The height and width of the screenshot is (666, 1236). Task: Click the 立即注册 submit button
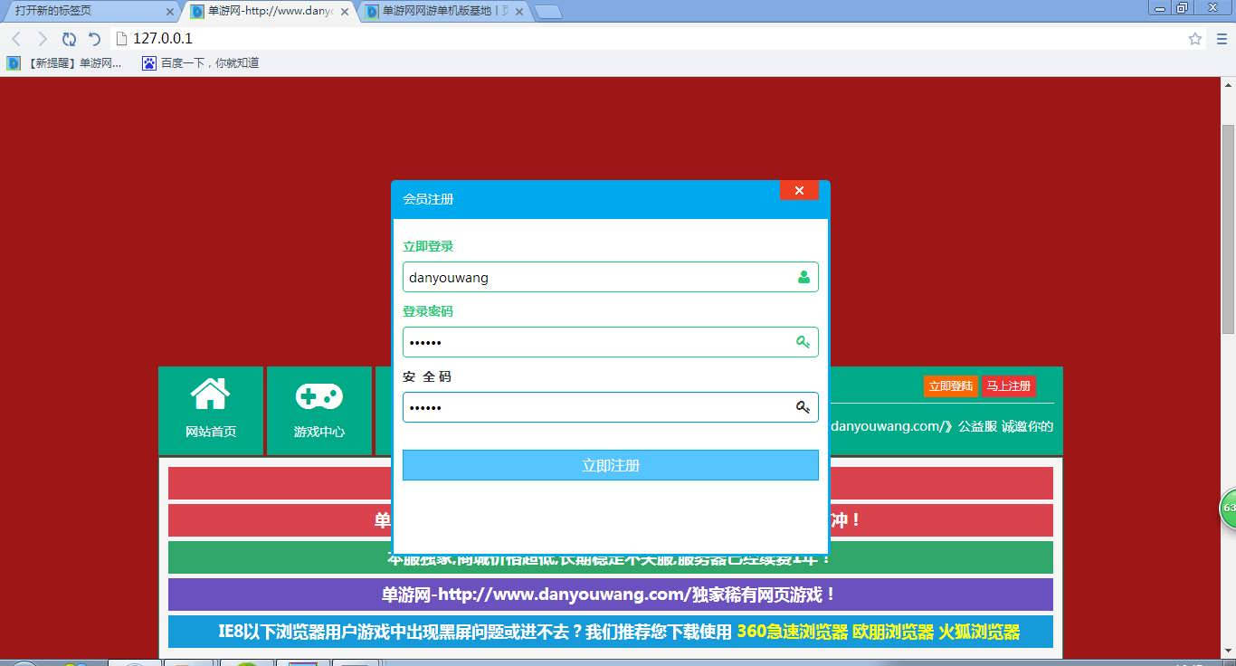click(610, 465)
